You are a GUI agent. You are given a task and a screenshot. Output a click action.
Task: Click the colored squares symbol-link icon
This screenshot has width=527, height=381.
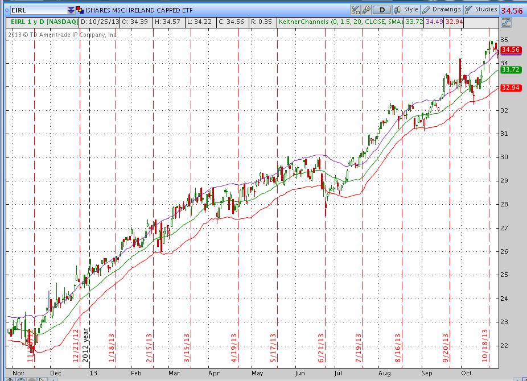click(x=80, y=10)
